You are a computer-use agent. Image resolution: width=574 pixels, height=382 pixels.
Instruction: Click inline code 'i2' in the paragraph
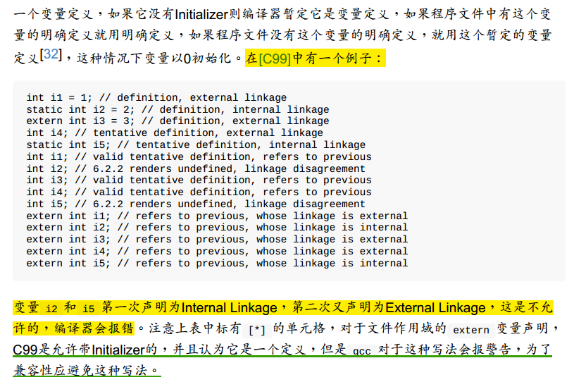click(51, 309)
